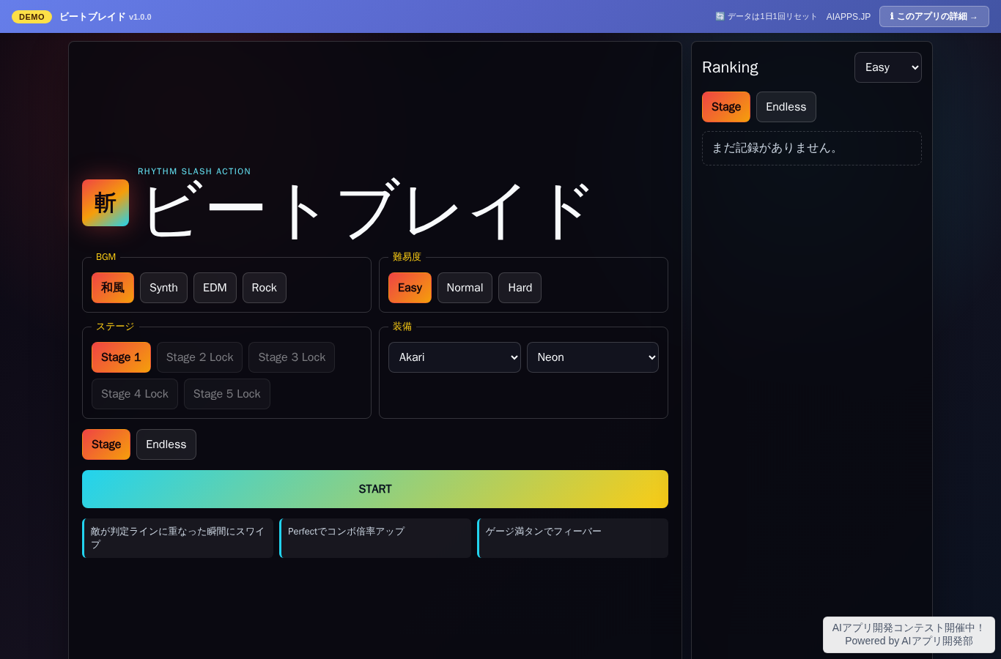Click the データは1日1回リセット notice

tap(766, 17)
